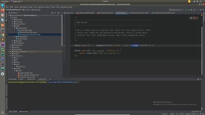205x115 pixels.
Task: Open Firefox from the dock
Action: click(x=3, y=10)
